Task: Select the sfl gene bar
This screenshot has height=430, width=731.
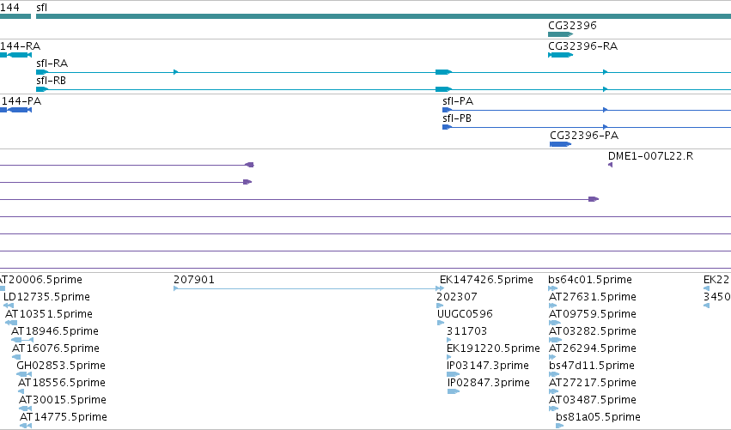Action: (x=383, y=16)
